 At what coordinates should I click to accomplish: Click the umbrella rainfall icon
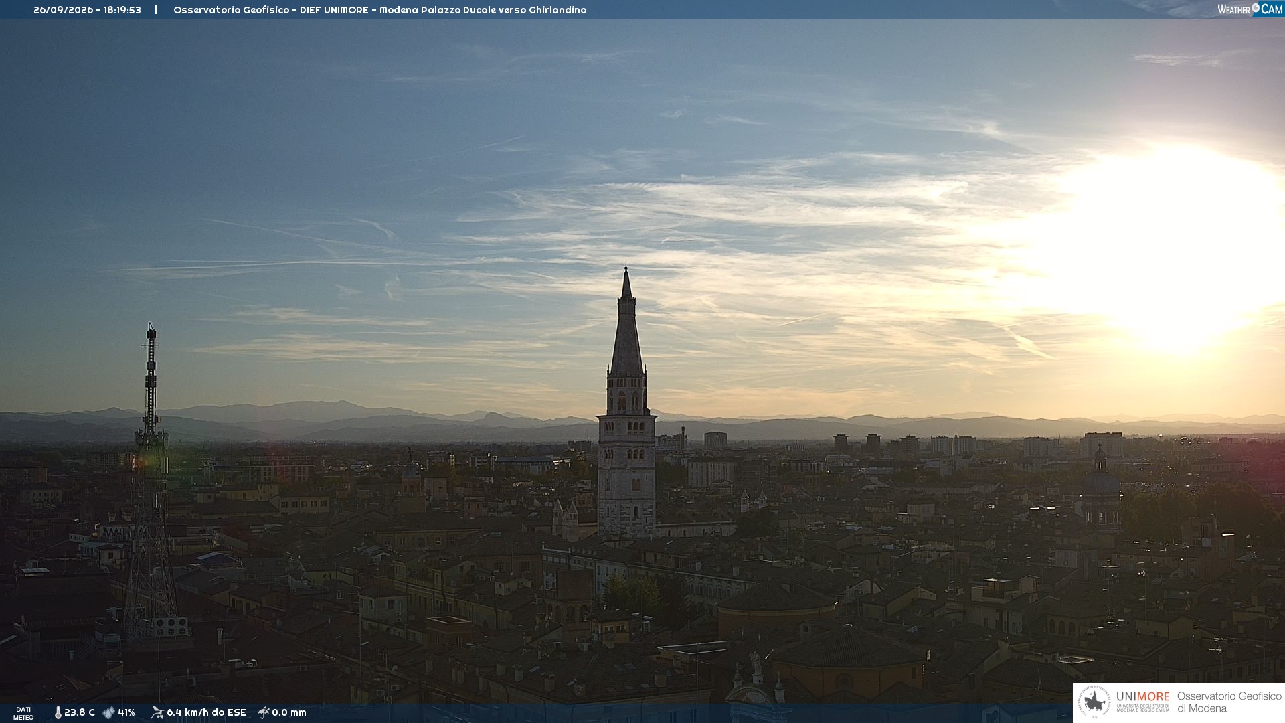(x=263, y=712)
